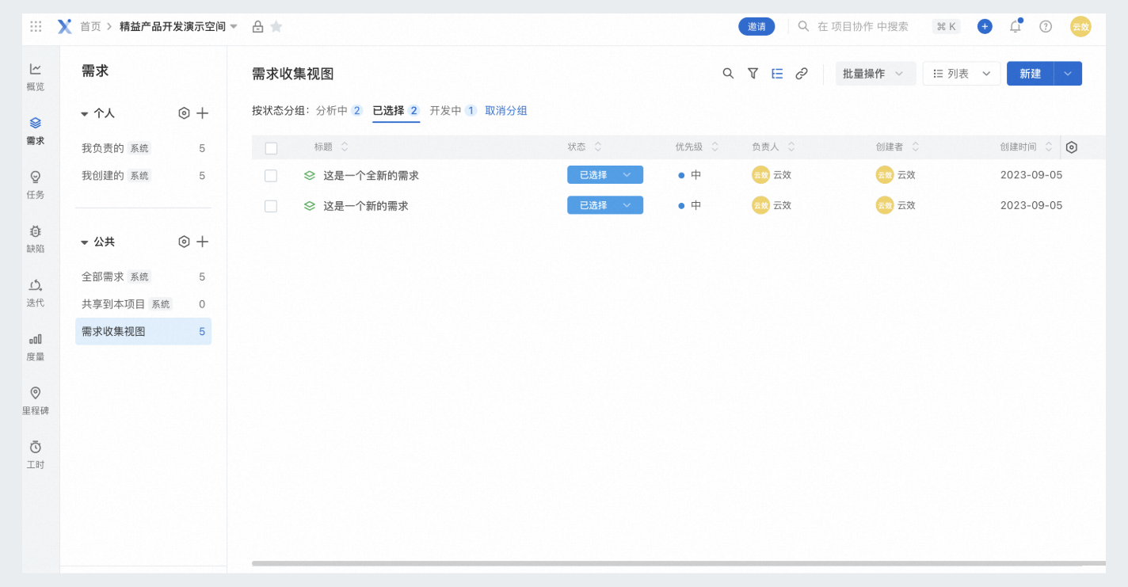Click the requirement icon of 这是一个全新的需求
Viewport: 1128px width, 587px height.
pos(310,175)
